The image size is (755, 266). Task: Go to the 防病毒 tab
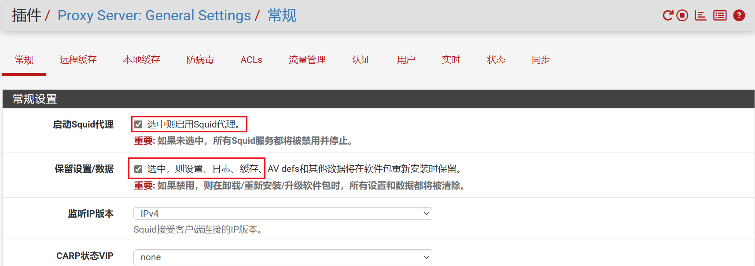click(200, 60)
